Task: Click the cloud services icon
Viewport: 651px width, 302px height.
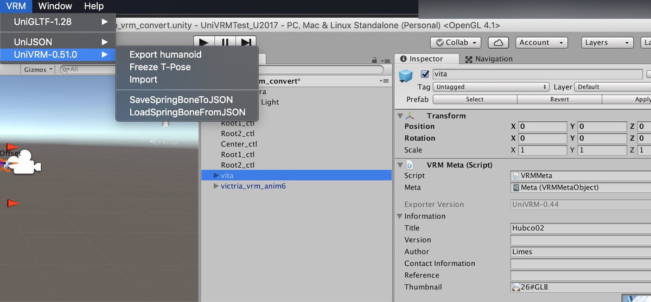Action: 498,42
